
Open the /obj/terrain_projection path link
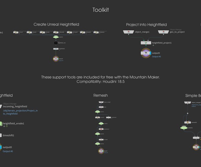(x=20, y=111)
